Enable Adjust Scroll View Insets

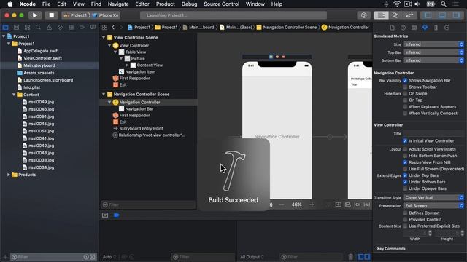point(405,149)
